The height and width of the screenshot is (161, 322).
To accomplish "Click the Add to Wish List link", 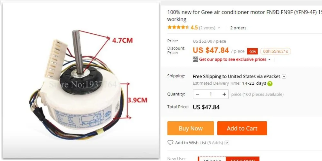I will (191, 143).
